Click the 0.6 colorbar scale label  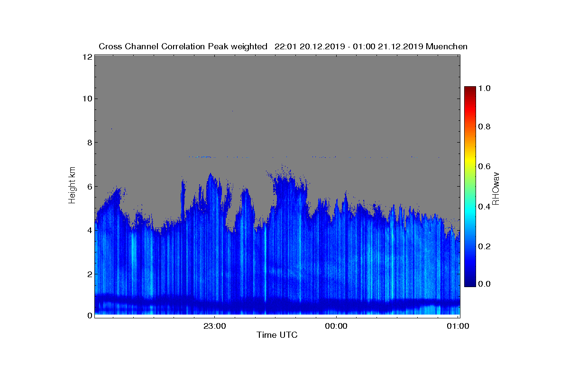pos(484,166)
